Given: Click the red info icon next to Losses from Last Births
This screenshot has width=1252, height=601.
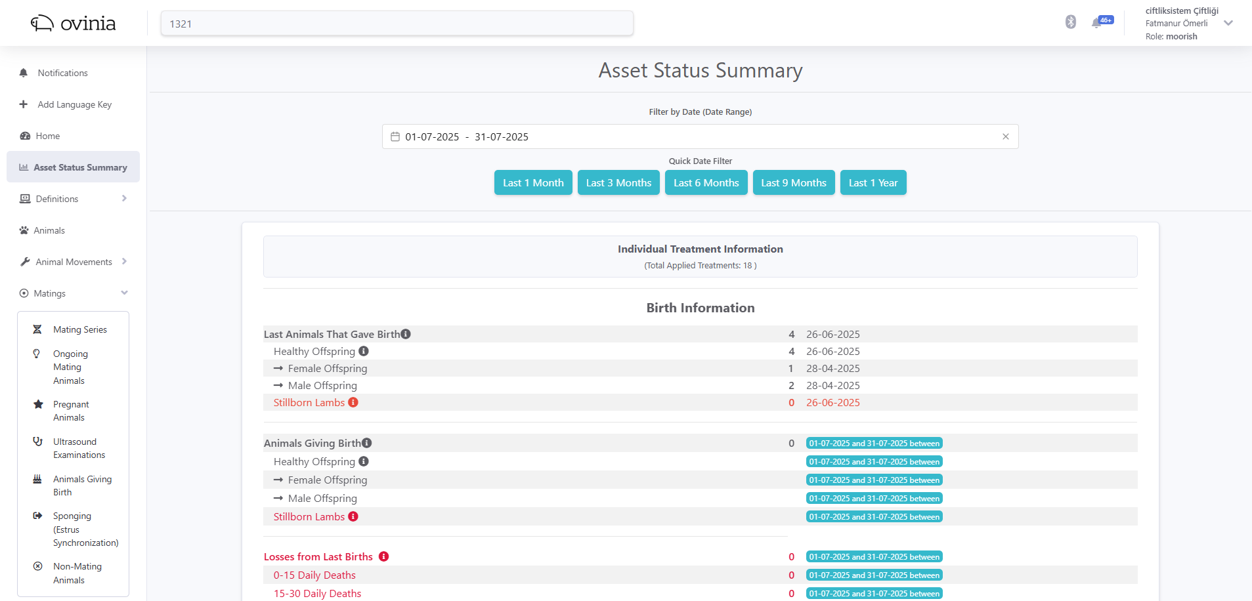Looking at the screenshot, I should [384, 556].
